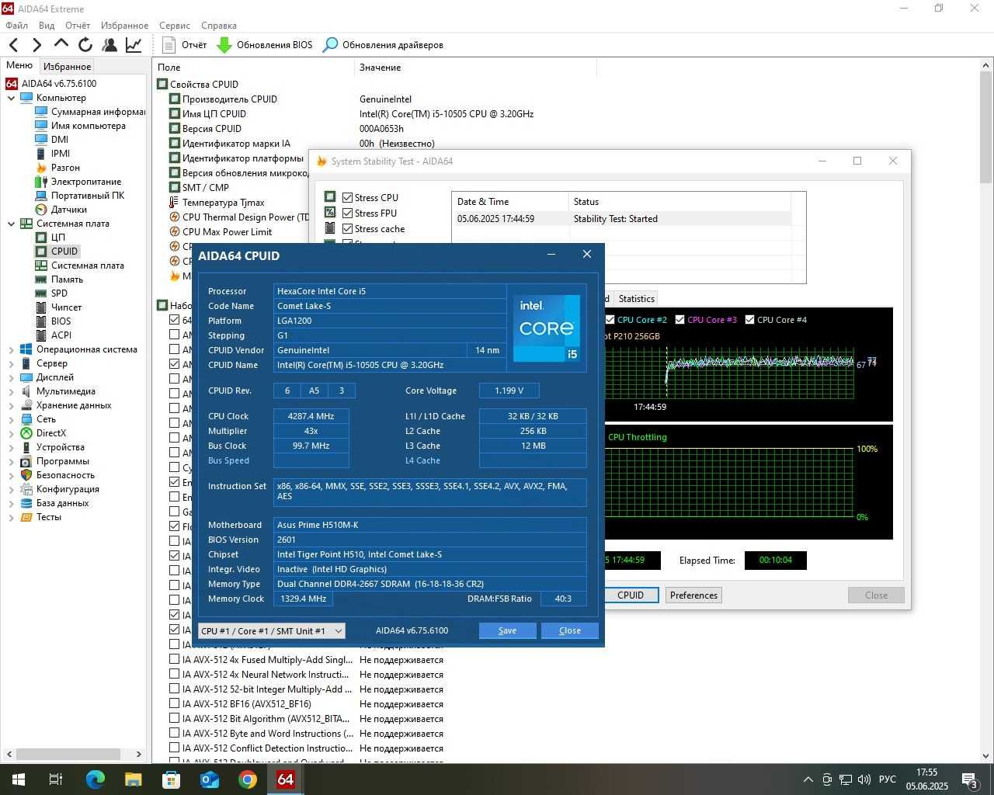Click the Обновления драйверов search button
This screenshot has height=795, width=994.
tap(383, 45)
